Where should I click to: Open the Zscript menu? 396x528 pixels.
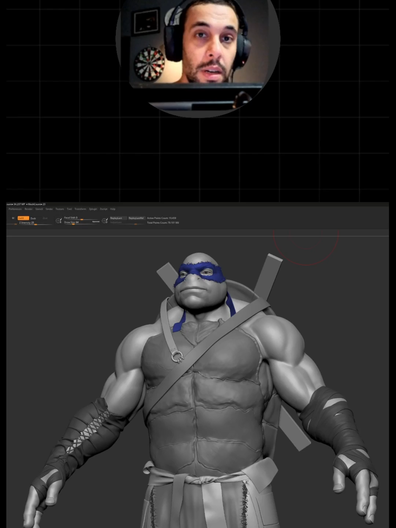tap(103, 209)
